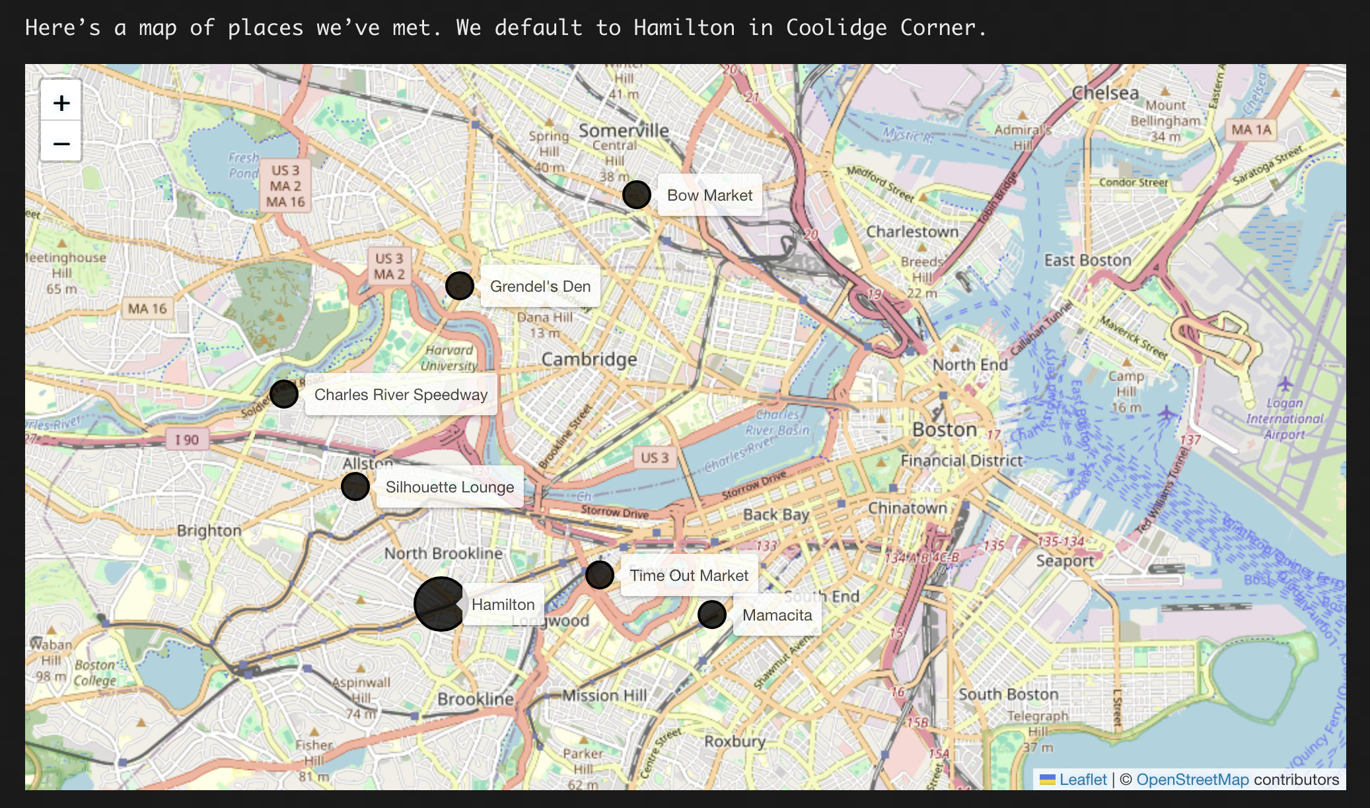Click the Grendel's Den tooltip label

pyautogui.click(x=540, y=286)
